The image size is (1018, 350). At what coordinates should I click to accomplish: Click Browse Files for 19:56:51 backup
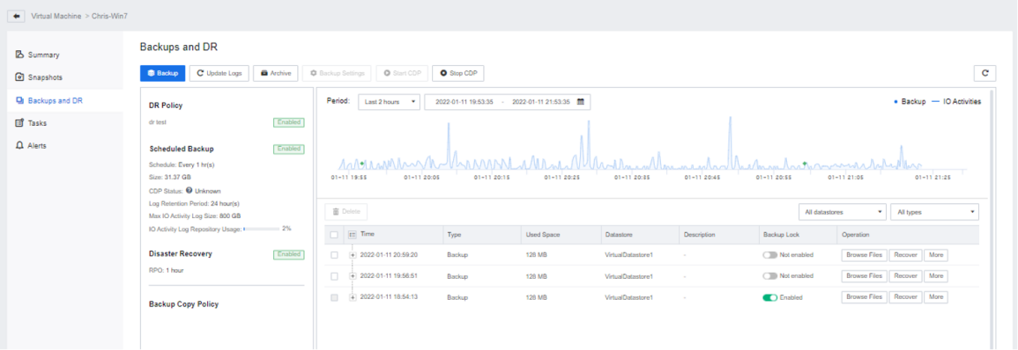tap(864, 276)
